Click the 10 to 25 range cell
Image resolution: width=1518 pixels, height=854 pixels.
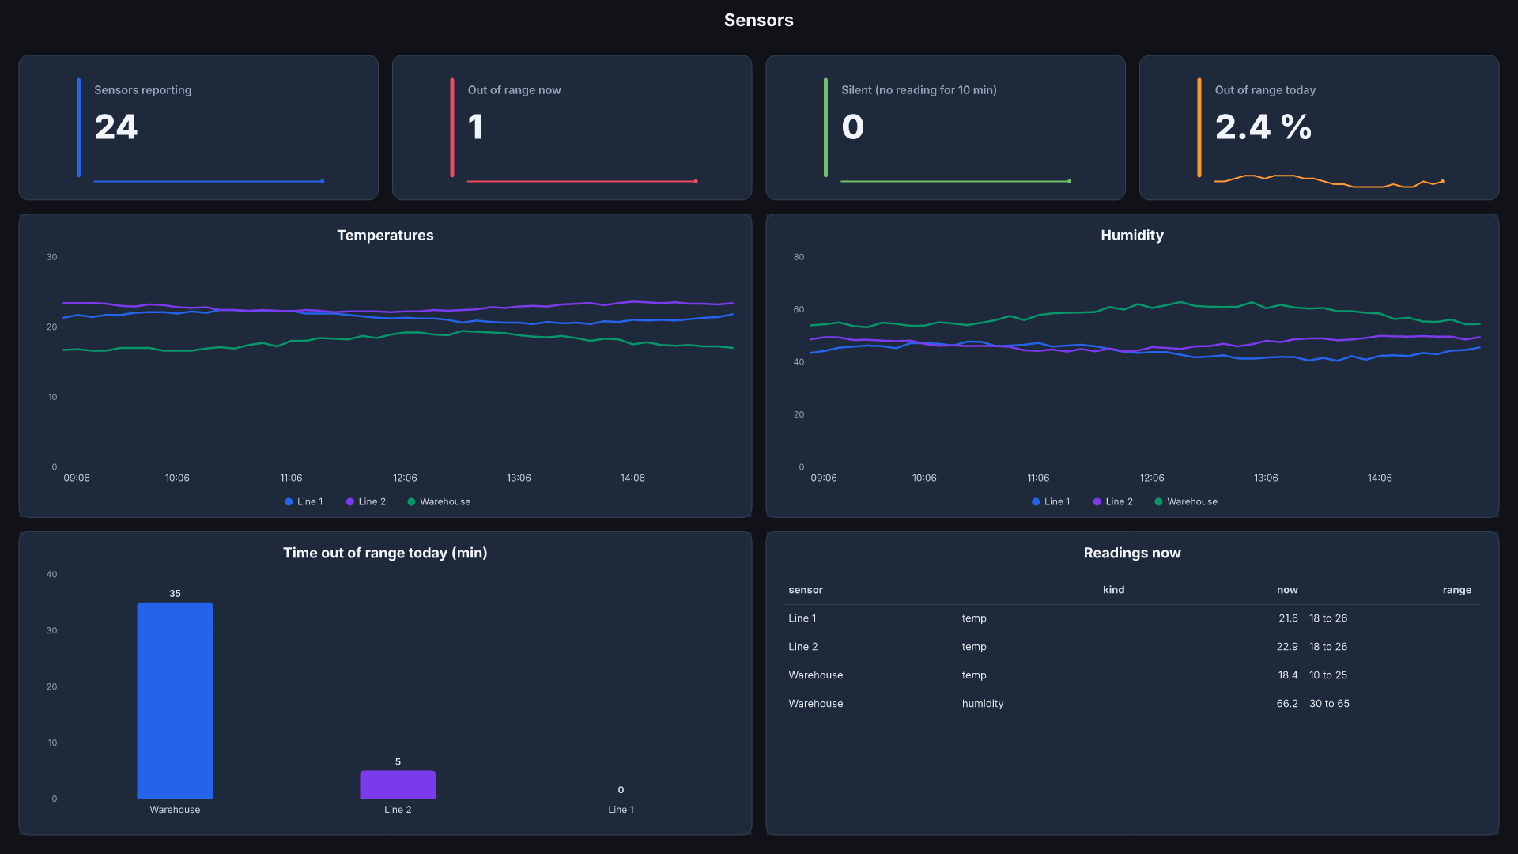(1328, 675)
